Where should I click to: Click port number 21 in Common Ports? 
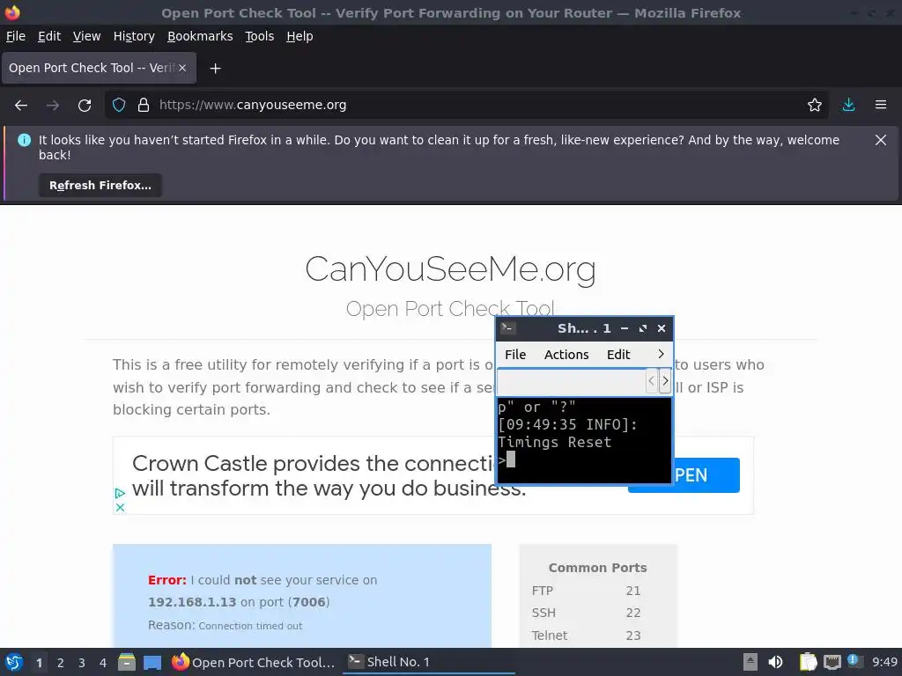632,591
